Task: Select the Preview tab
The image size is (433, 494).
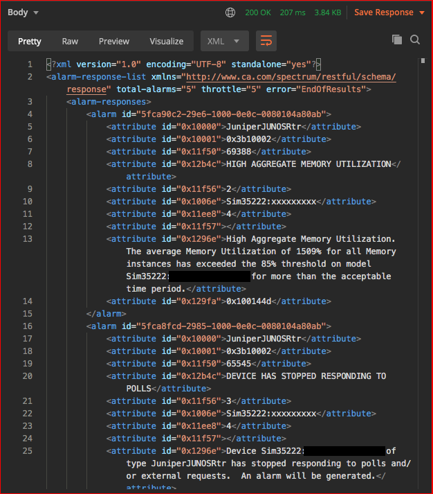Action: coord(114,42)
